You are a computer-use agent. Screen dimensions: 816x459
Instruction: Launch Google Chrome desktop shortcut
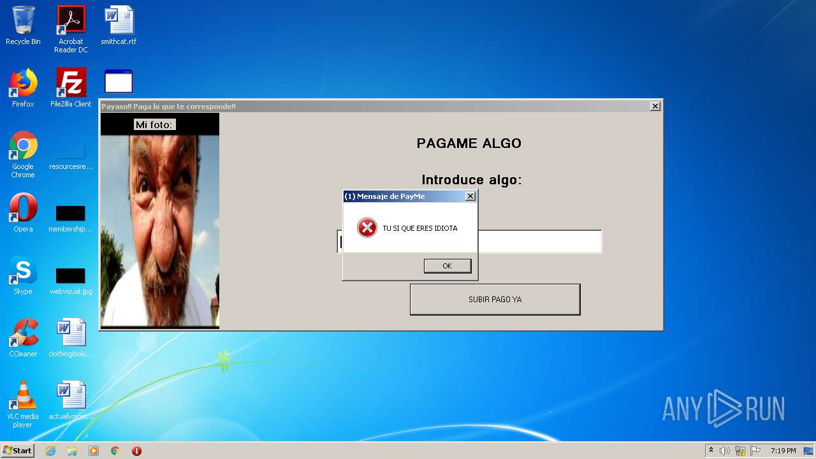(x=23, y=154)
